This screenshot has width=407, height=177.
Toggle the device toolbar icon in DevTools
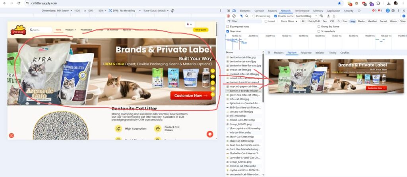click(x=234, y=11)
